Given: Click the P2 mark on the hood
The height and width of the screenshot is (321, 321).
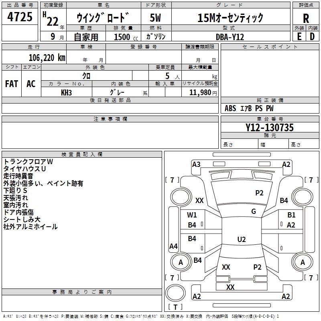Looking at the screenshot, I should point(259,193).
